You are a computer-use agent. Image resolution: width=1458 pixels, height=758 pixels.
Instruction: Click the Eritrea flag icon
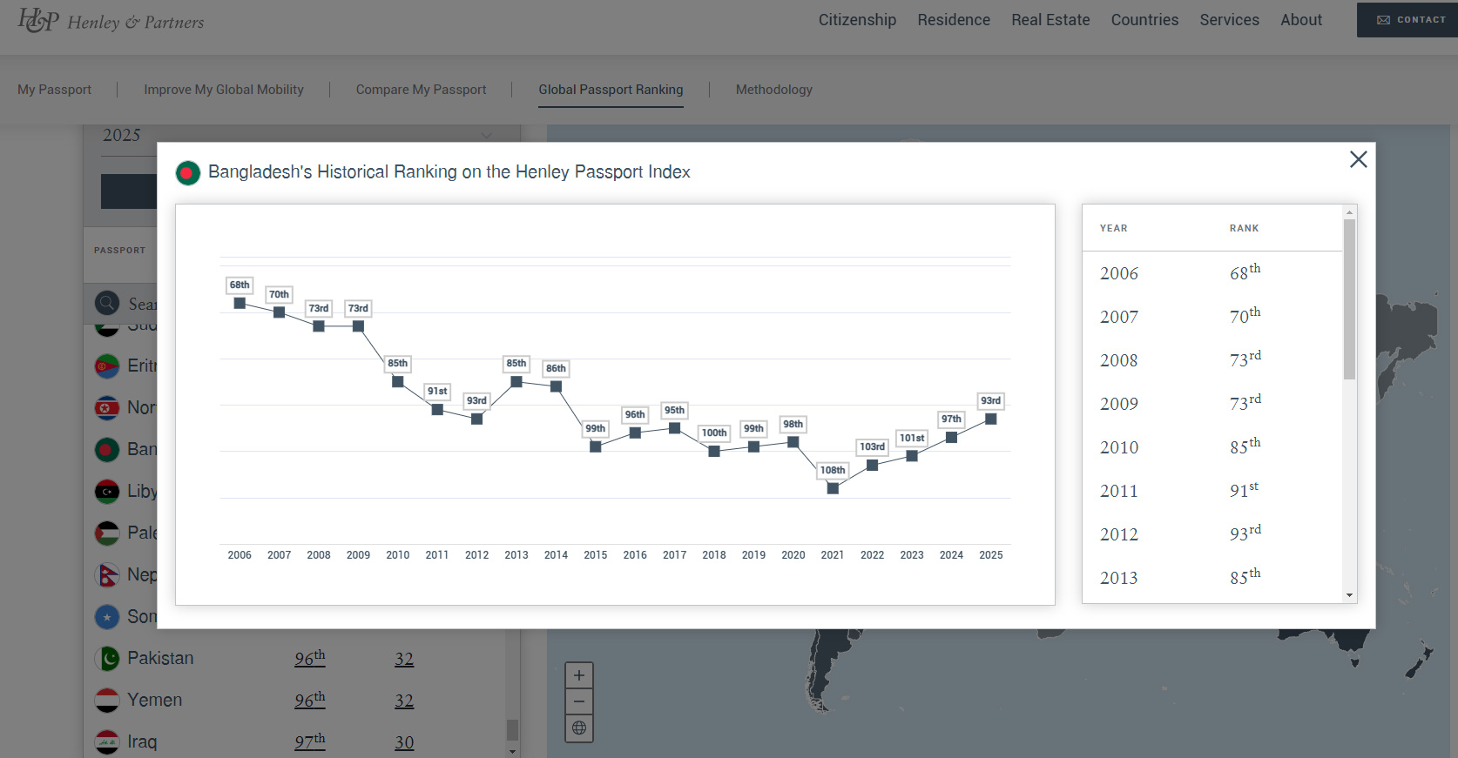pyautogui.click(x=107, y=366)
